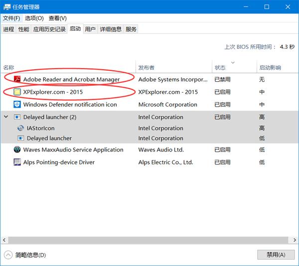
Task: Click the IAStorIcon globe icon
Action: pos(20,128)
